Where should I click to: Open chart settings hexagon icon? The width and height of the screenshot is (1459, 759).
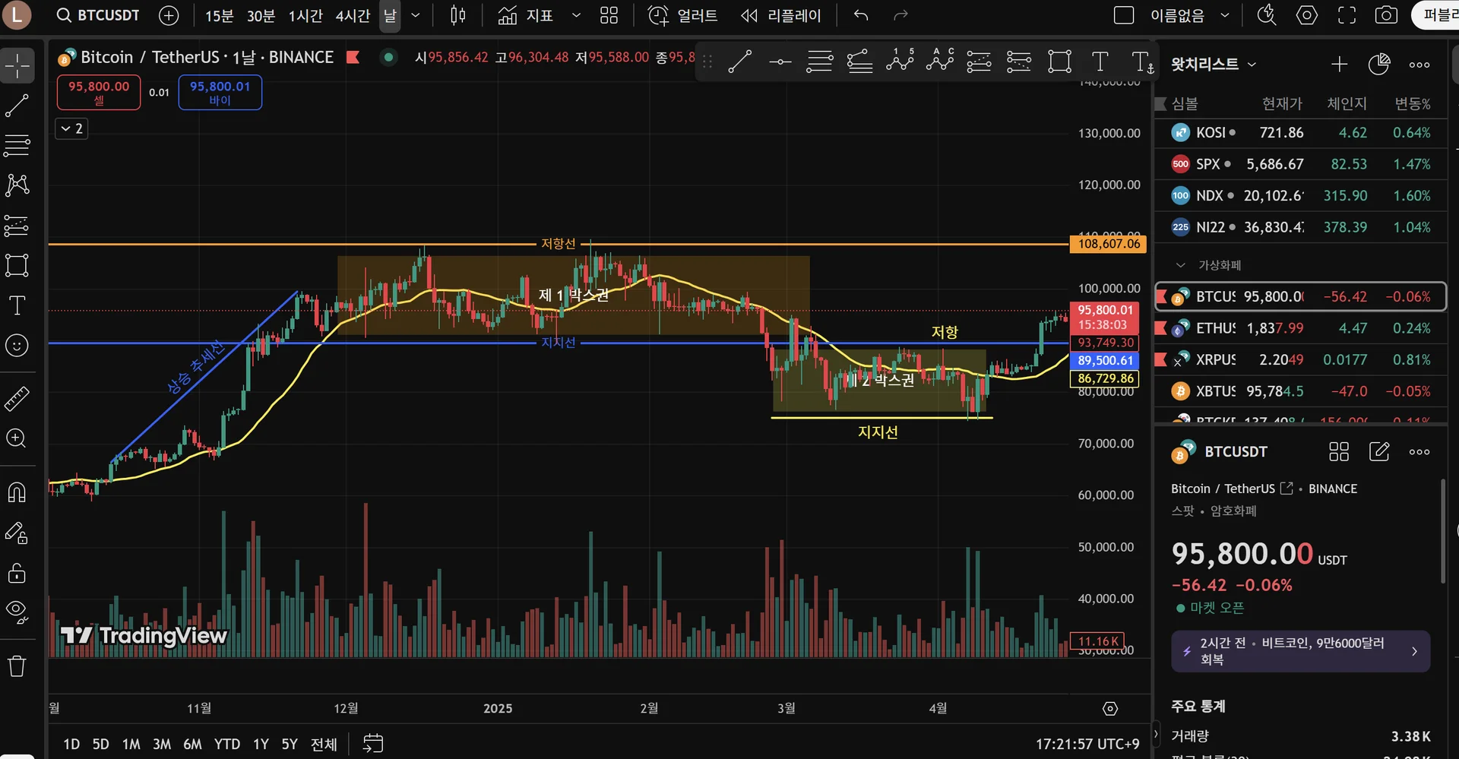tap(1306, 15)
